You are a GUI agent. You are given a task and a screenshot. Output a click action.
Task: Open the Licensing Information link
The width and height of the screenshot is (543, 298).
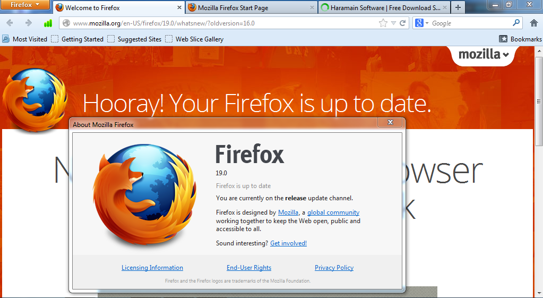(152, 268)
